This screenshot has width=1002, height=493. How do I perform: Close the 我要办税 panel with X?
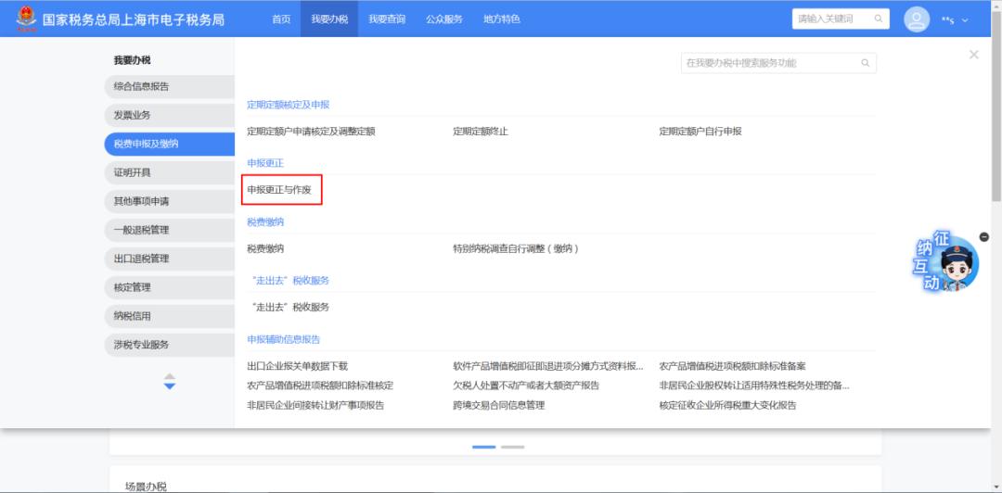point(973,55)
